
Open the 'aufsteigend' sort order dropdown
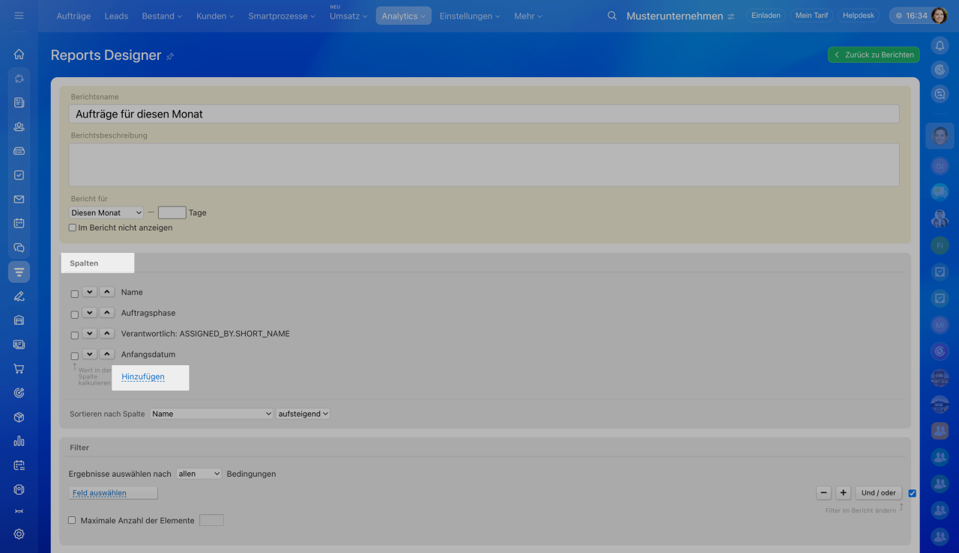coord(303,414)
